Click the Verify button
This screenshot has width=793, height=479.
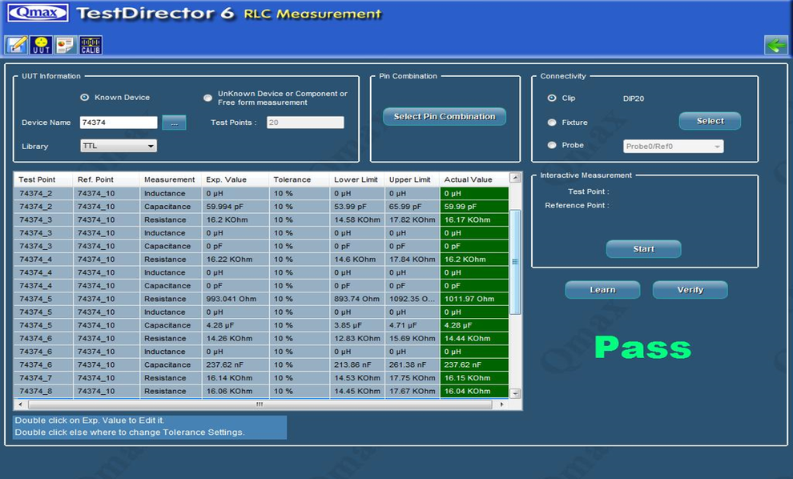690,290
